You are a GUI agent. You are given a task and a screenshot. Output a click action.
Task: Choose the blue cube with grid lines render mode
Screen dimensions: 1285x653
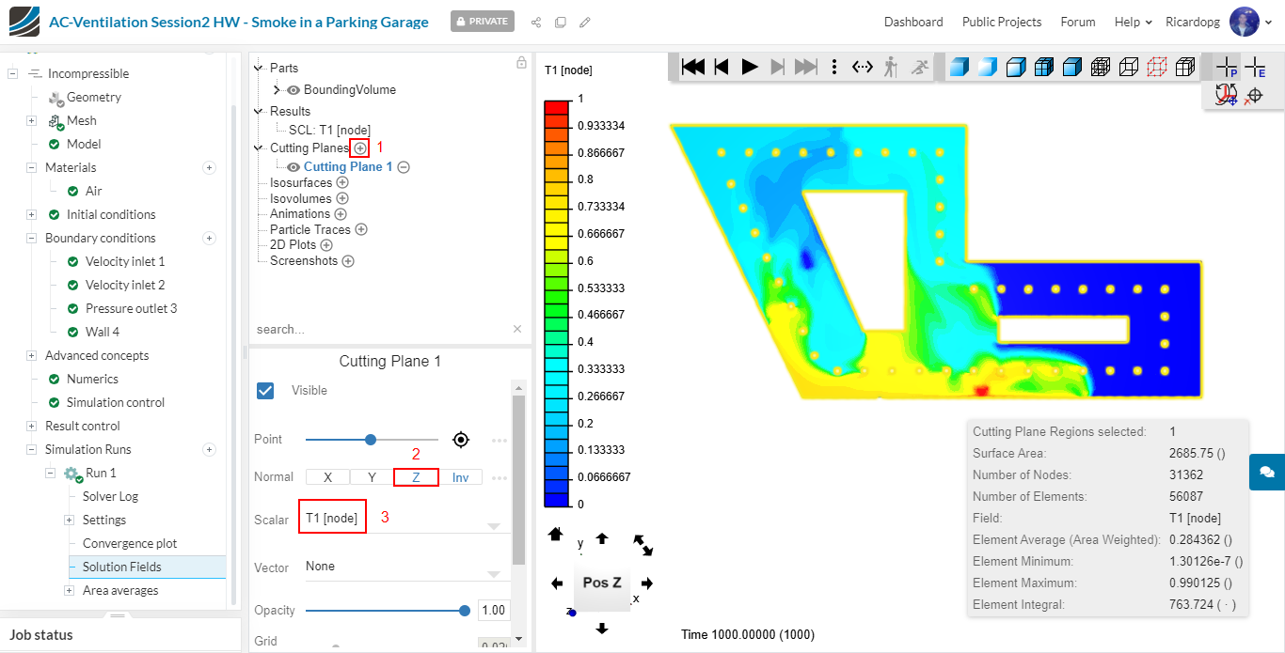tap(1043, 67)
